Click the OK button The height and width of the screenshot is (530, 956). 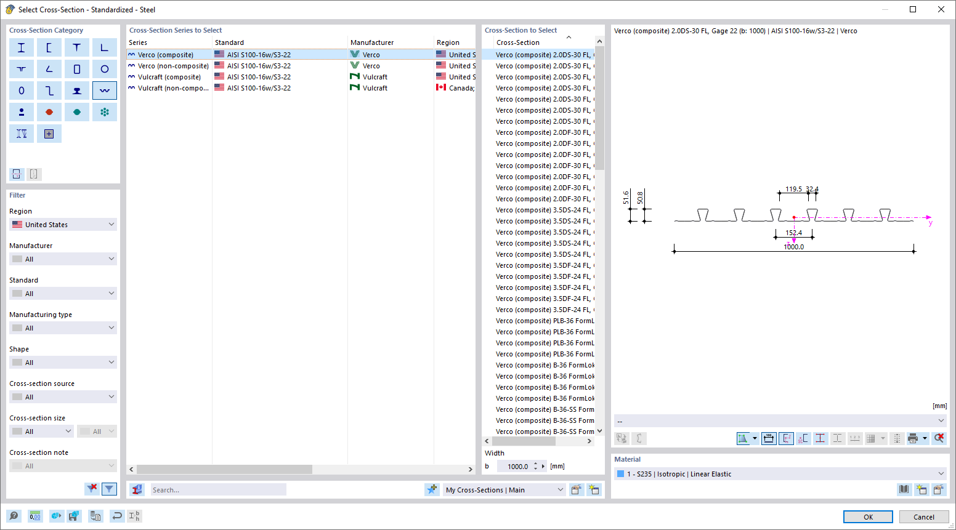(x=868, y=517)
